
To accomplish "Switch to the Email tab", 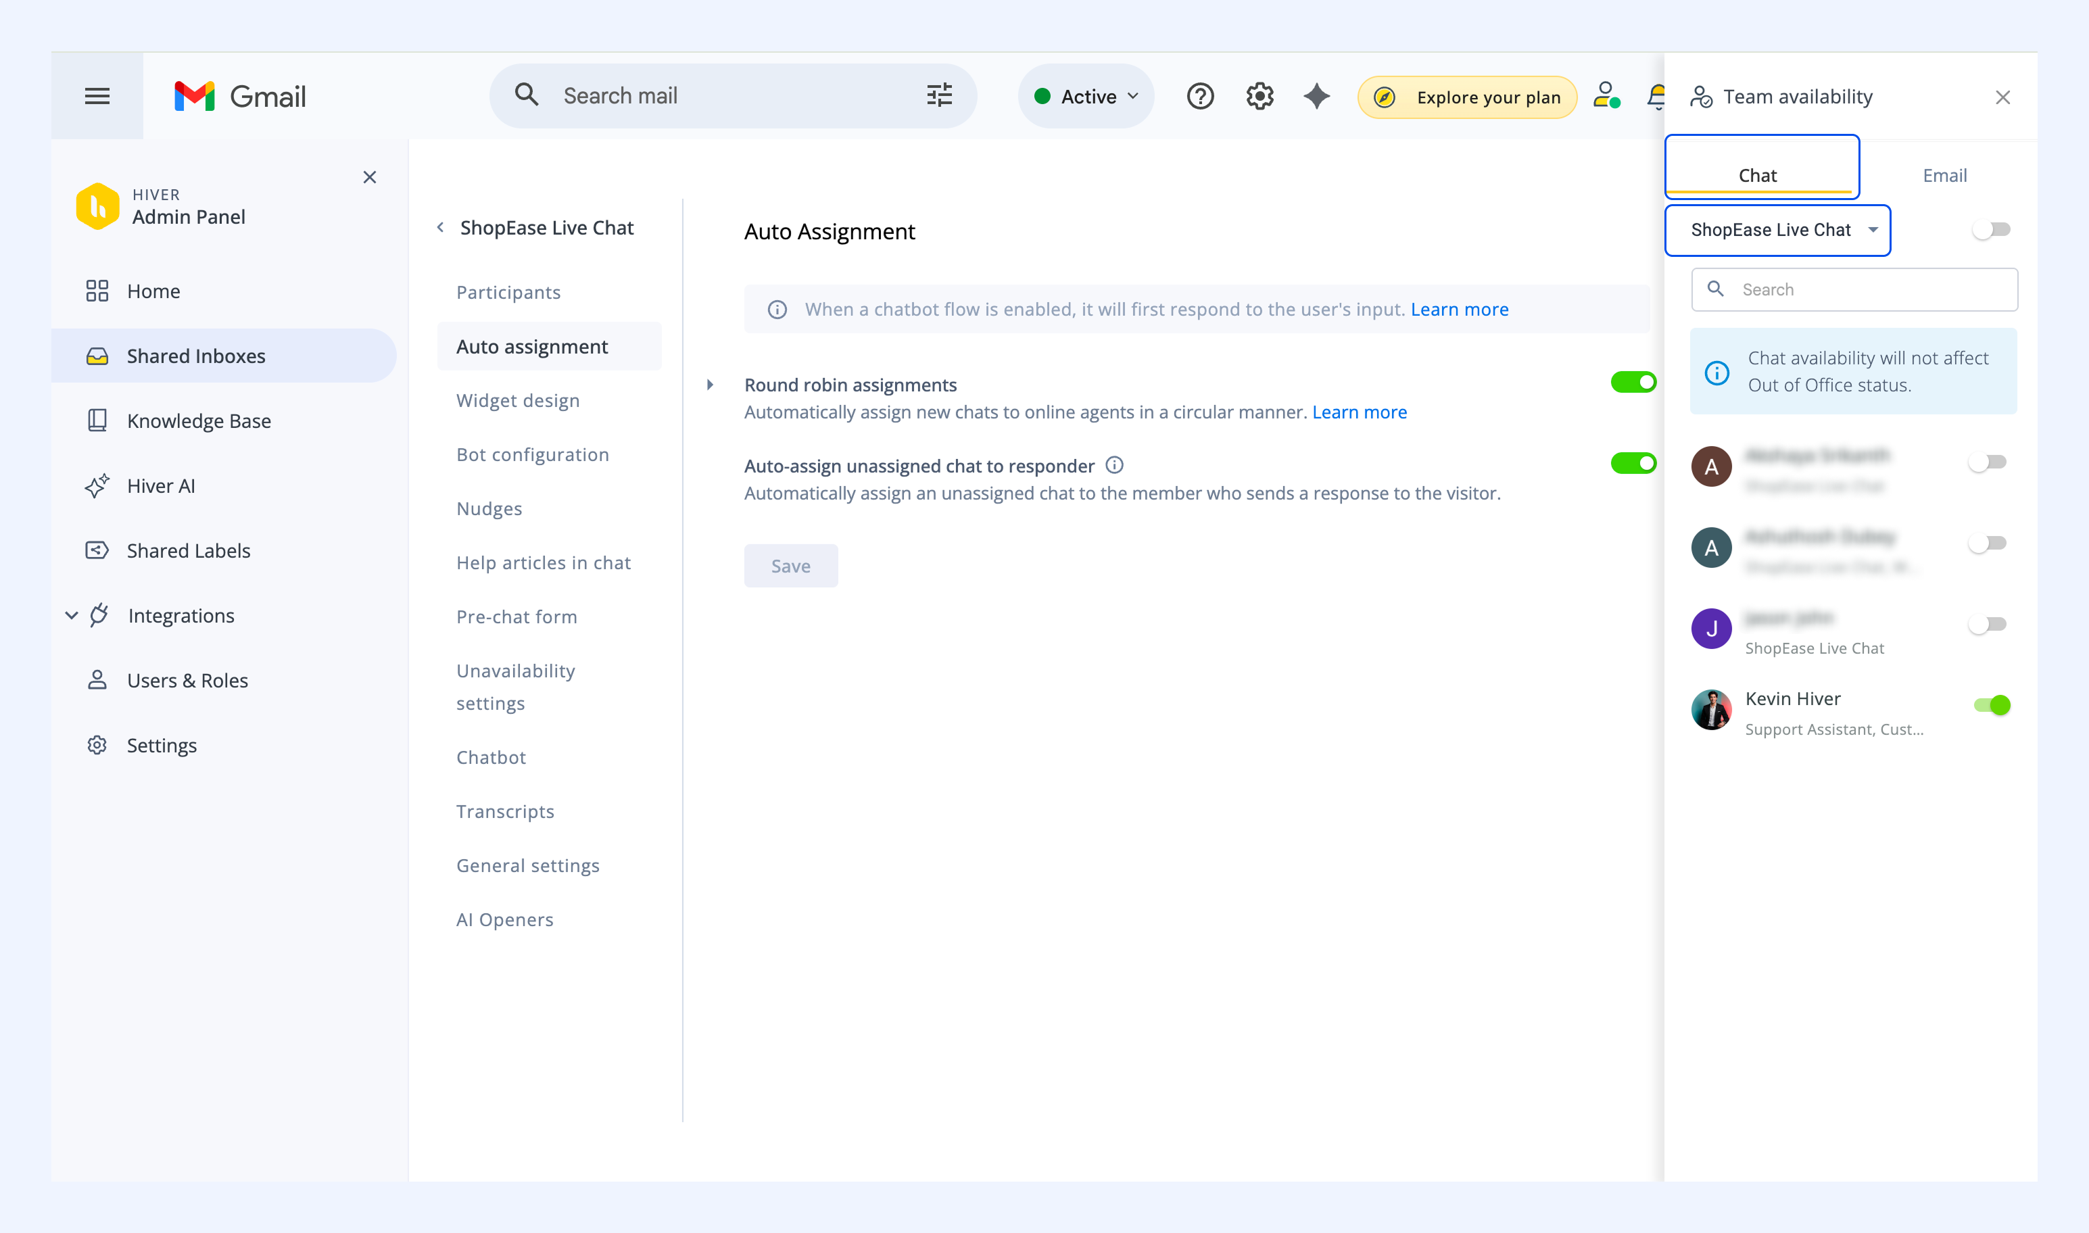I will click(1944, 175).
